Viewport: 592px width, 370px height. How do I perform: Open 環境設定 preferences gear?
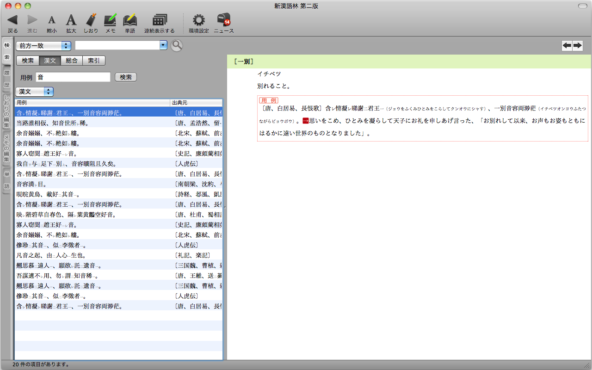click(x=198, y=20)
